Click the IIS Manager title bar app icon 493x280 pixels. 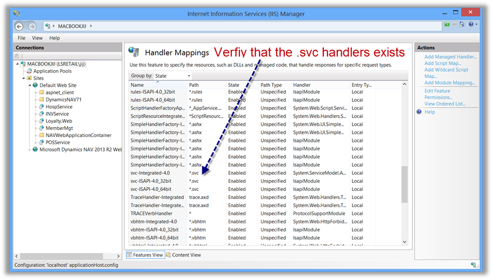[17, 13]
